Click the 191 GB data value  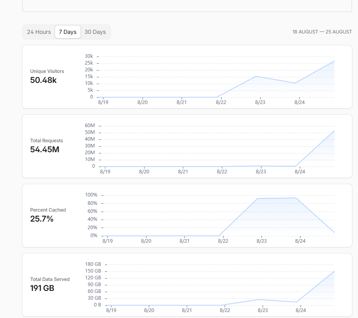point(42,288)
